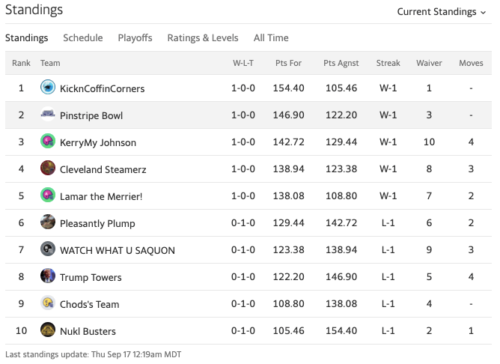Click Chods's Team avatar icon
Image resolution: width=500 pixels, height=364 pixels.
pyautogui.click(x=48, y=303)
